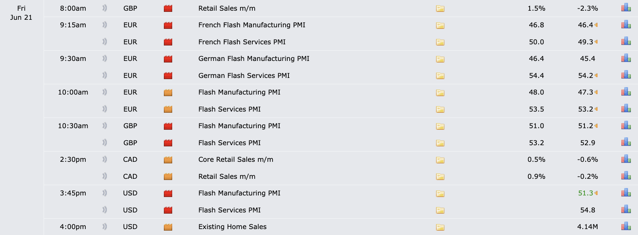Click the Existing Home Sales event name
Image resolution: width=638 pixels, height=235 pixels.
tap(233, 227)
